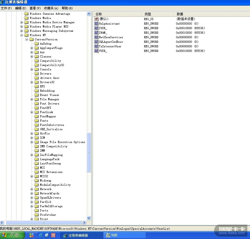Viewport: 250px width, 239px height.
Task: Open the 编辑(E) menu
Action: 21,8
